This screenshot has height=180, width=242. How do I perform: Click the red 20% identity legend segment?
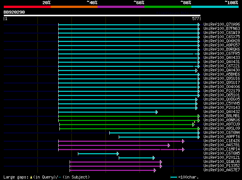coord(27,7)
